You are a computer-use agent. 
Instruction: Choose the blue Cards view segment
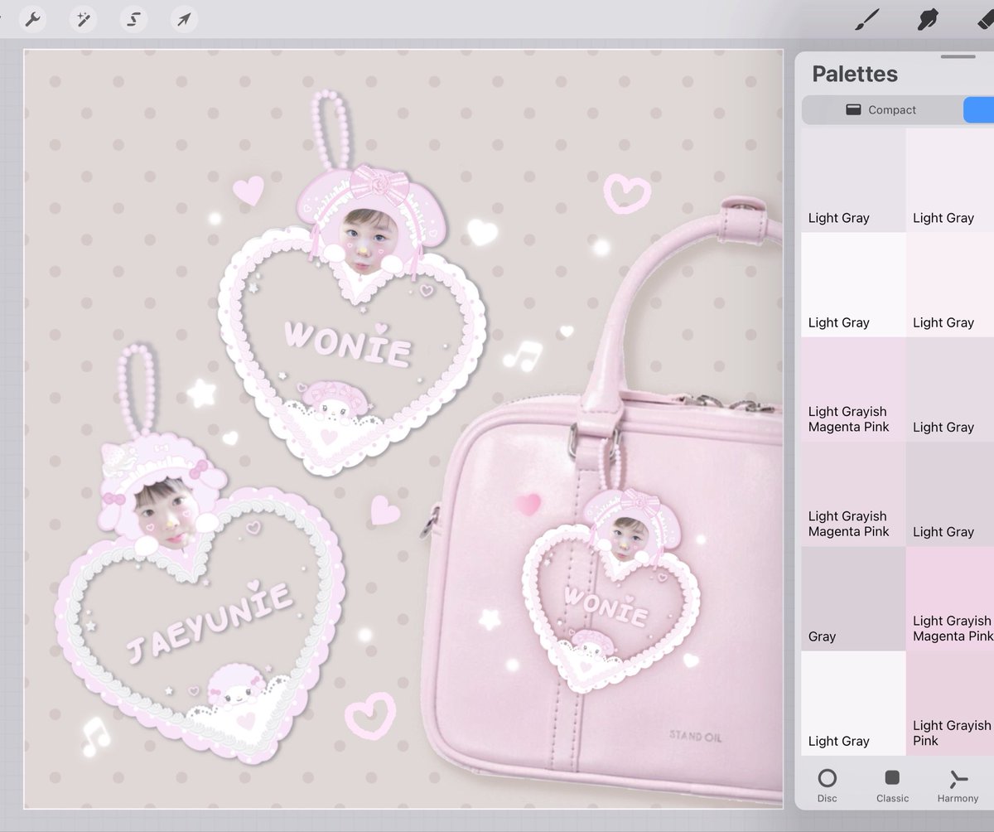coord(979,109)
